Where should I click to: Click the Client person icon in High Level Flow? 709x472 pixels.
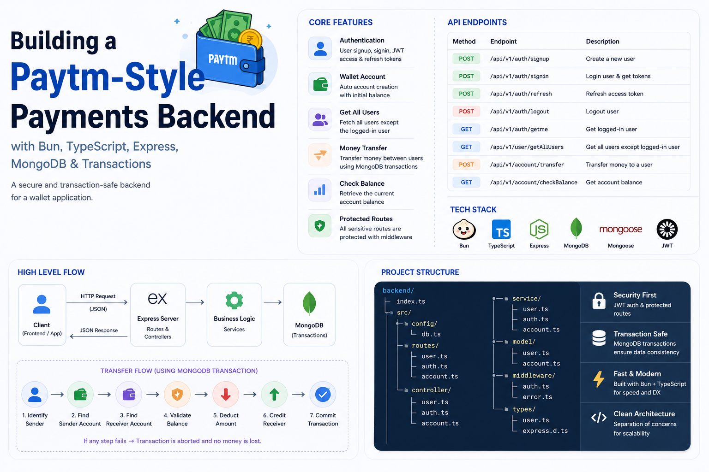click(x=42, y=304)
